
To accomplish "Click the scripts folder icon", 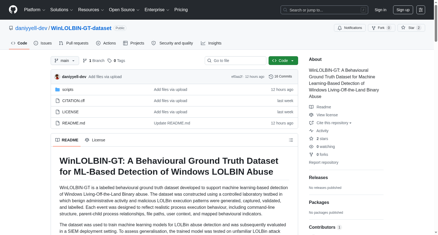I will 57,90.
